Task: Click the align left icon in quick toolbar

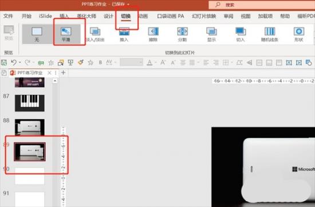Action: click(x=206, y=62)
